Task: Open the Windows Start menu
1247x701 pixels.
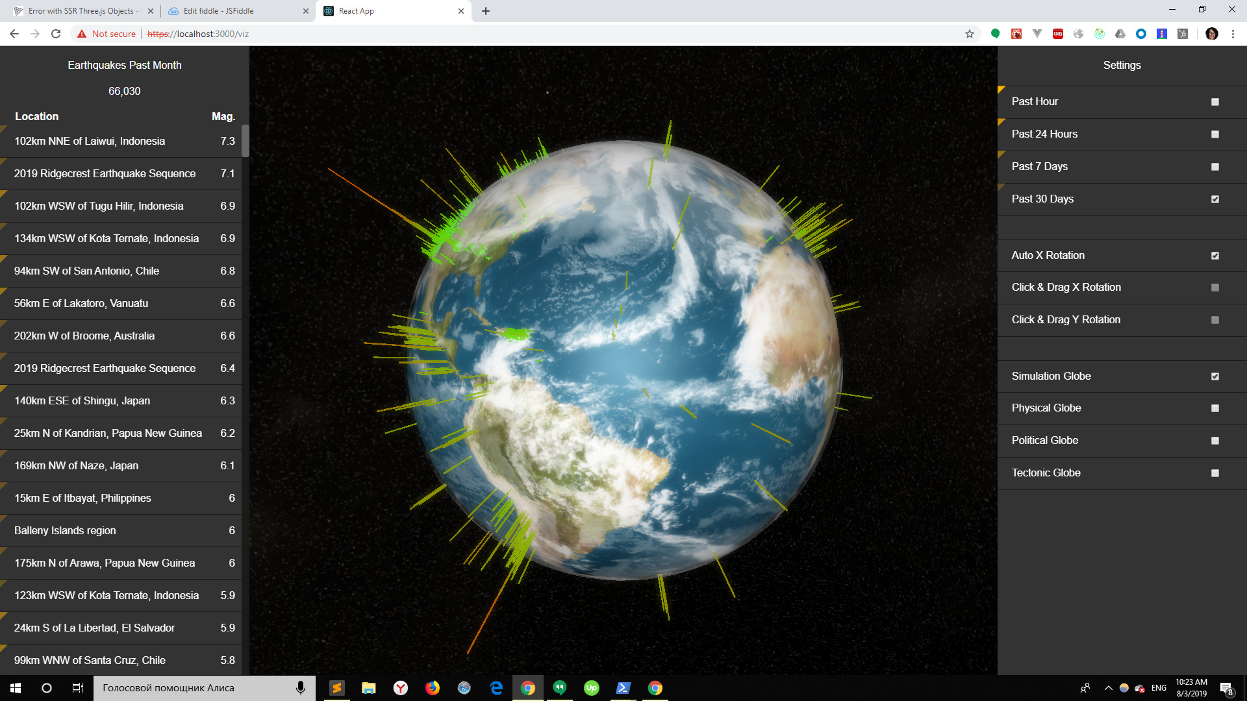Action: click(x=16, y=688)
